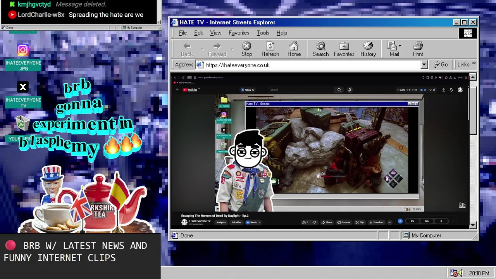Screen dimensions: 496x279
Task: Open the X icon above IHATEEVERYONE TV
Action: [23, 87]
